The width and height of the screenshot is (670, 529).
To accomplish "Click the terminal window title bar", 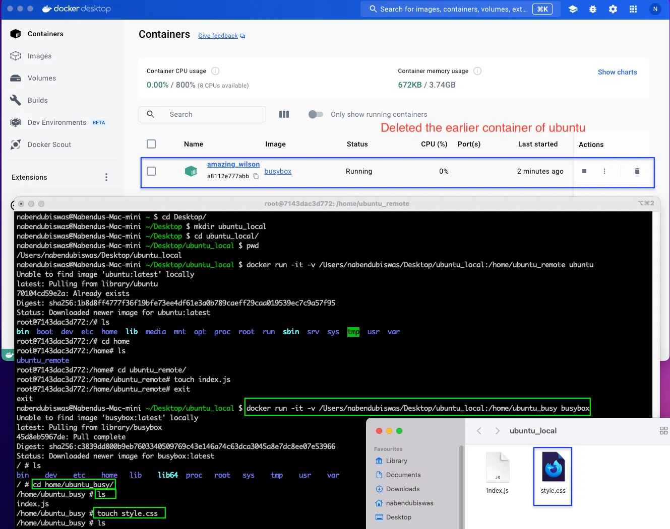I will pyautogui.click(x=337, y=203).
